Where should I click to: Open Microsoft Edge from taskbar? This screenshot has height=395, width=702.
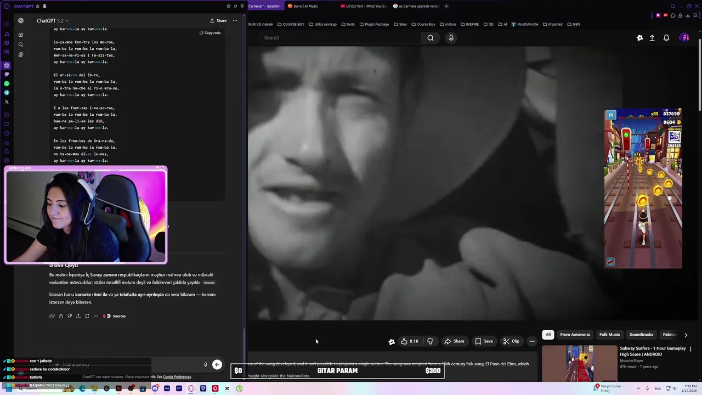[x=82, y=388]
